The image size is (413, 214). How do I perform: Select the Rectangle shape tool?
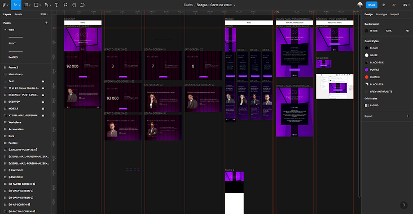36,5
